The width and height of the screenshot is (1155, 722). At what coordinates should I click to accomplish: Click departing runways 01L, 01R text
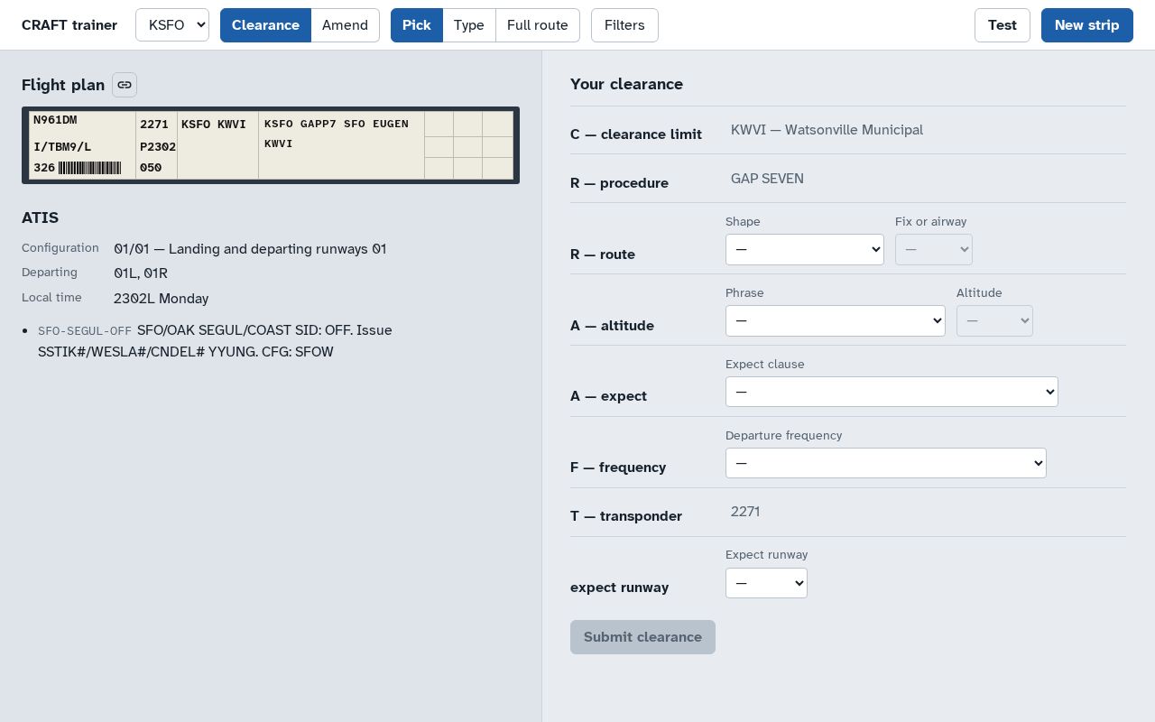[x=141, y=273]
